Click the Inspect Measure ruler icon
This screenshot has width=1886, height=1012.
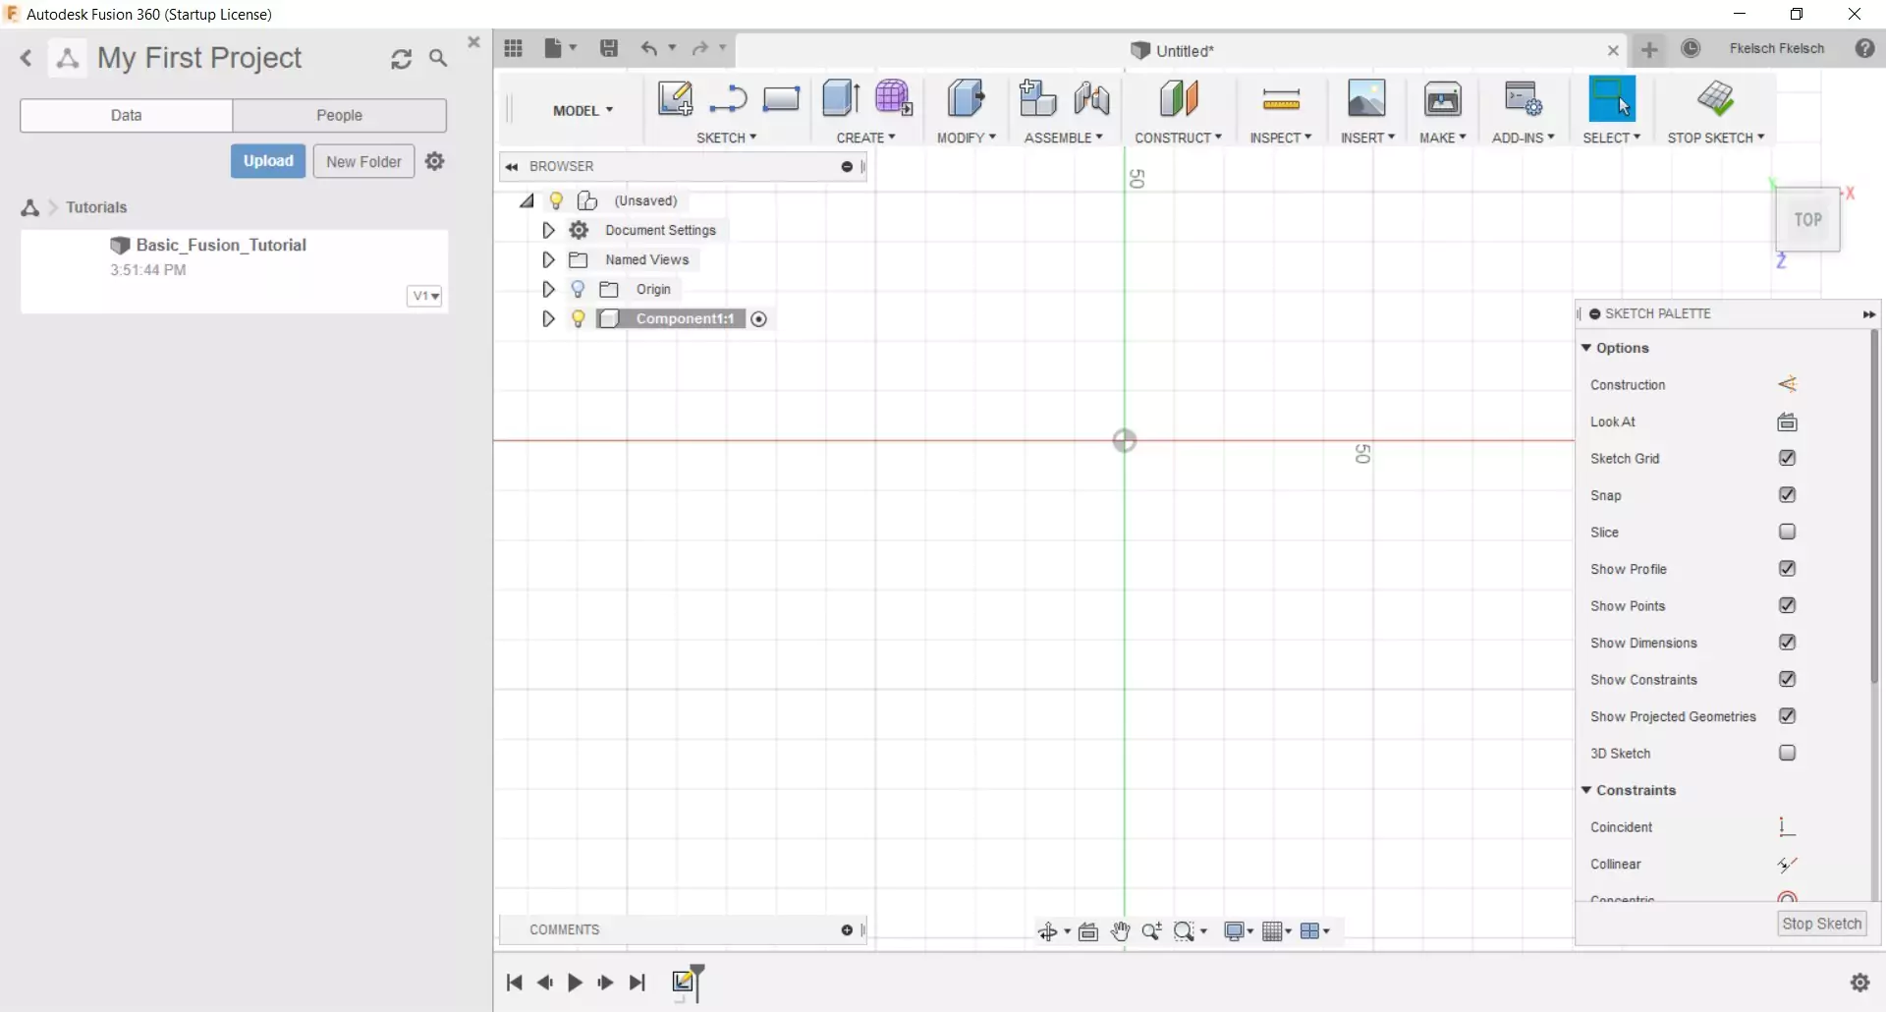coord(1281,99)
